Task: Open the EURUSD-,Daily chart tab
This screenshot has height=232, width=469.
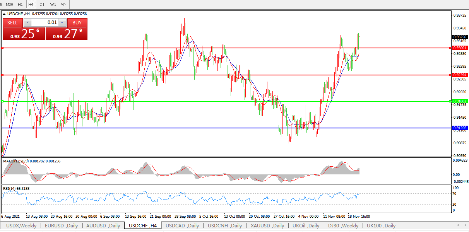Action: click(61, 225)
